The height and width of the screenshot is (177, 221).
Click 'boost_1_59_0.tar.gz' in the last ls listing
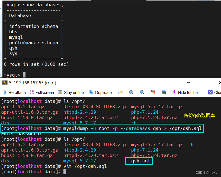27,155
